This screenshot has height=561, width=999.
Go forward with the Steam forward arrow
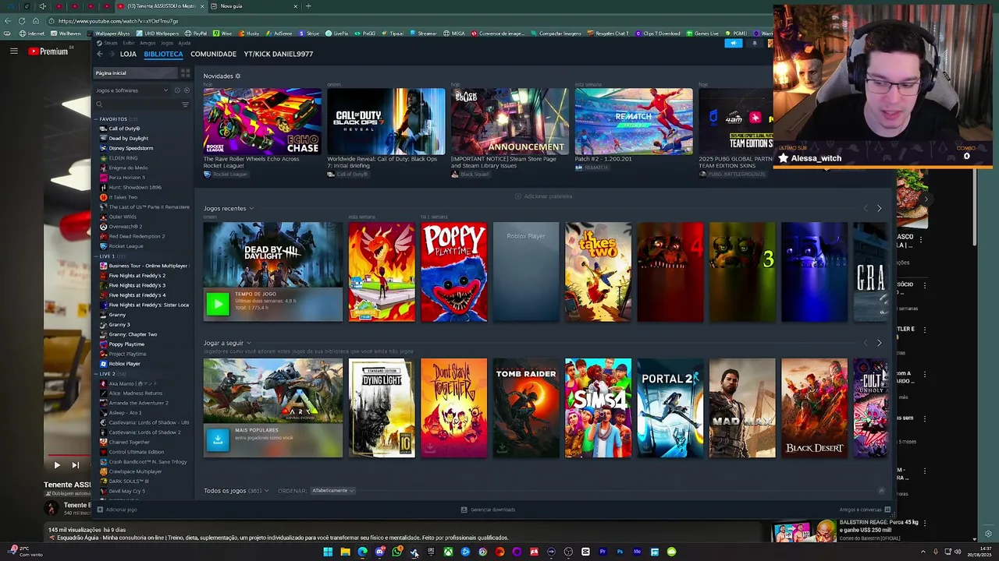(112, 54)
